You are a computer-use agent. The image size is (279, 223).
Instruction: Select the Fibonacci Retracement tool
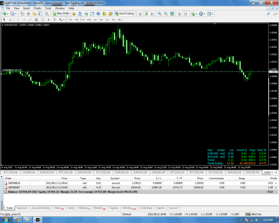[42, 20]
